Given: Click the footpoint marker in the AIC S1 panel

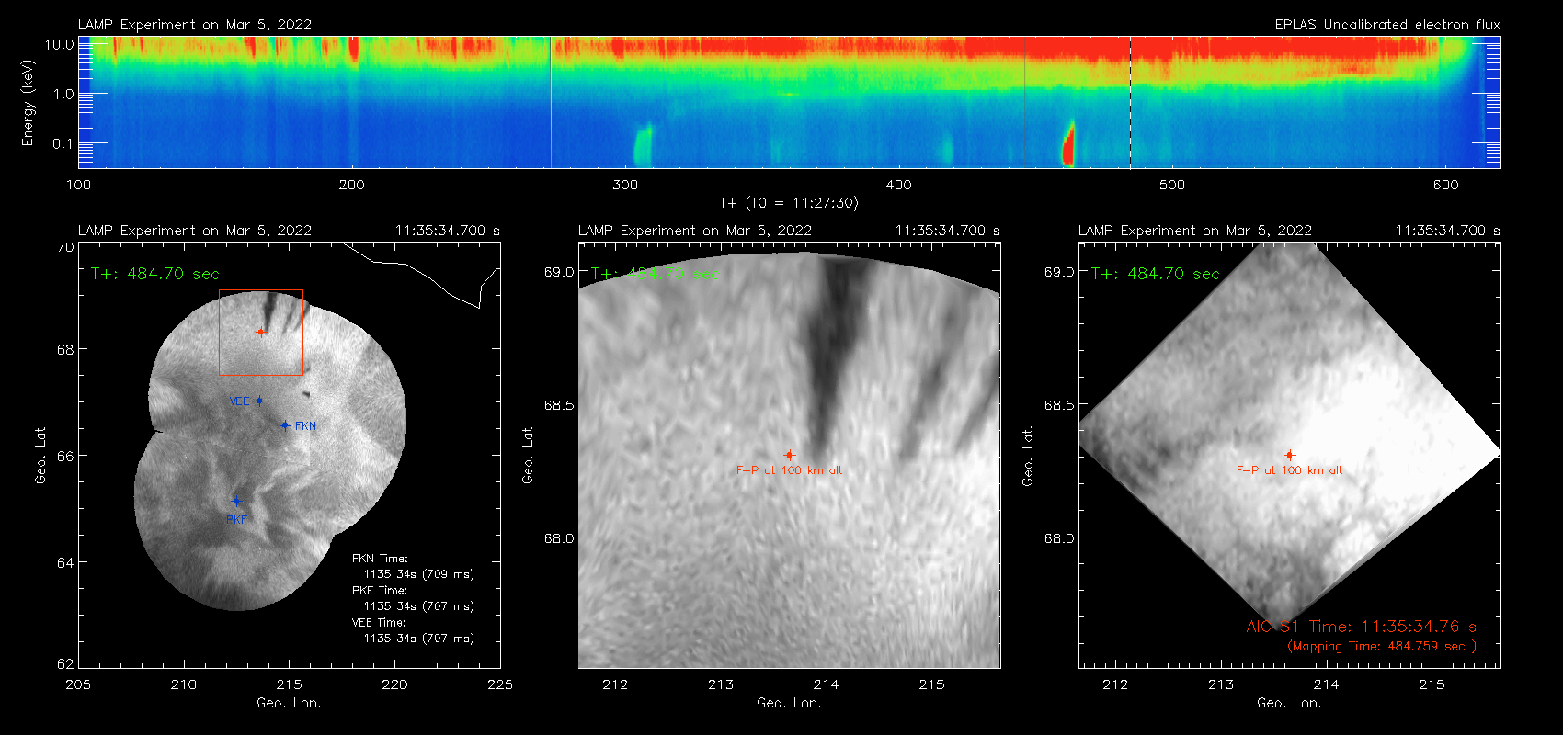Looking at the screenshot, I should 1290,455.
